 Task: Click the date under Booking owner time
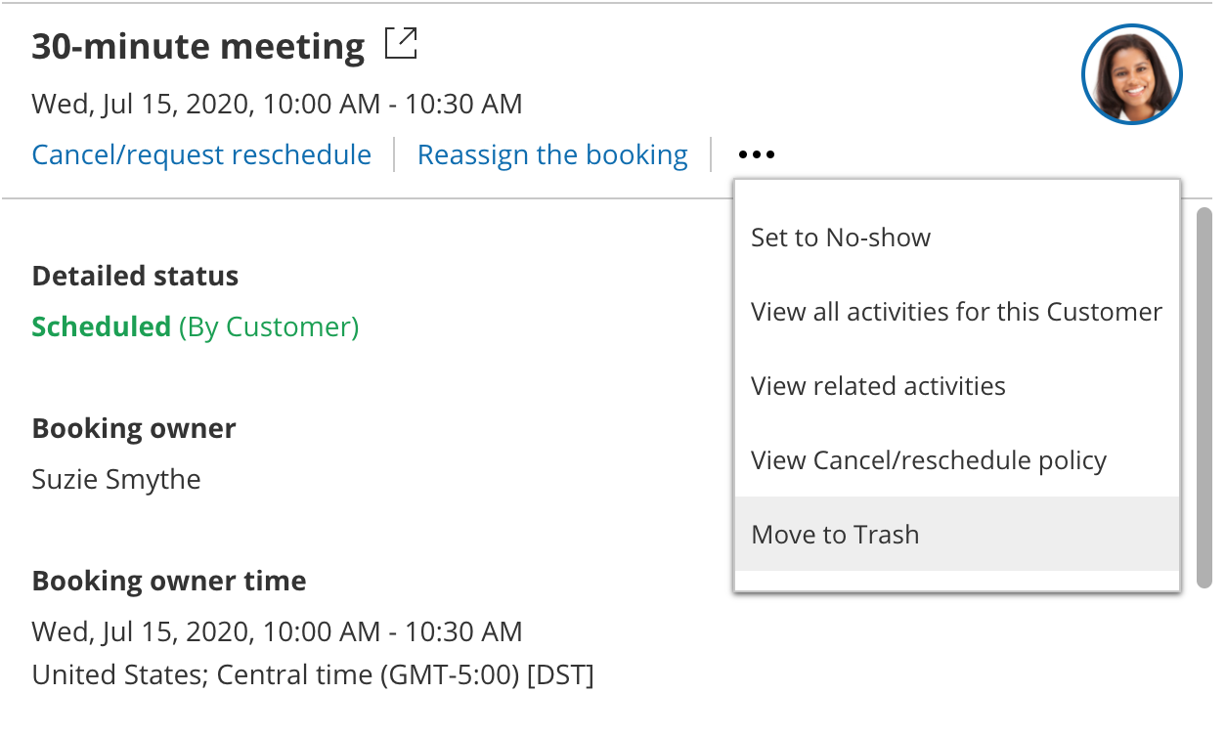point(277,631)
